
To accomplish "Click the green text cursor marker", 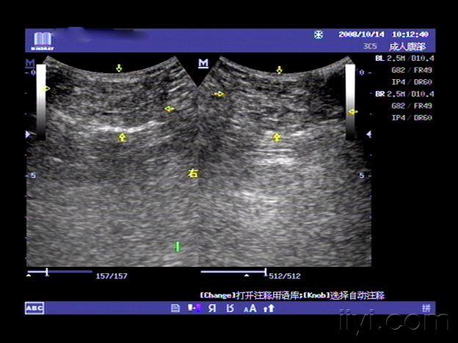I will pos(177,247).
